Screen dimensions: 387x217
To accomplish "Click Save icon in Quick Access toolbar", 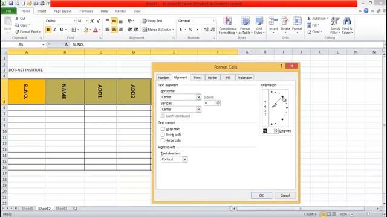I will 11,4.
